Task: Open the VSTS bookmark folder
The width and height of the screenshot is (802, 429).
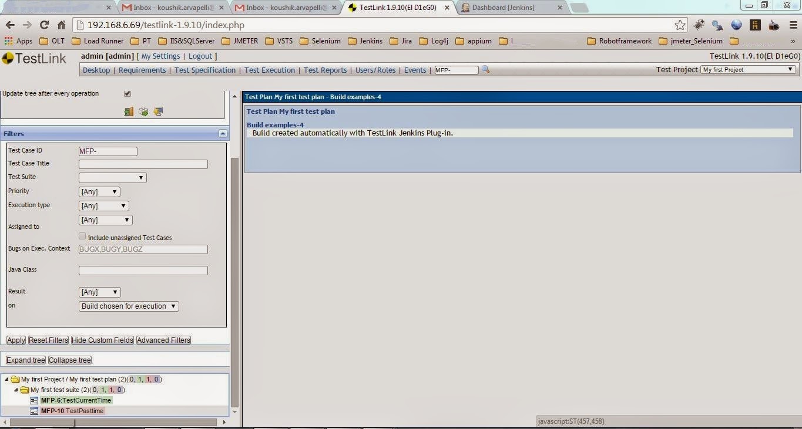Action: pyautogui.click(x=278, y=41)
